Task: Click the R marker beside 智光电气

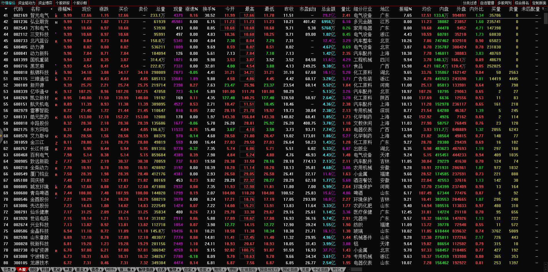Action: tap(56, 16)
